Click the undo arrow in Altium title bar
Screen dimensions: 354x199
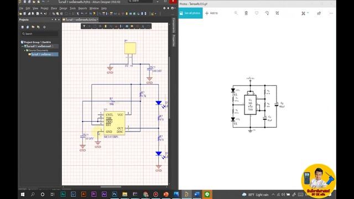43,2
